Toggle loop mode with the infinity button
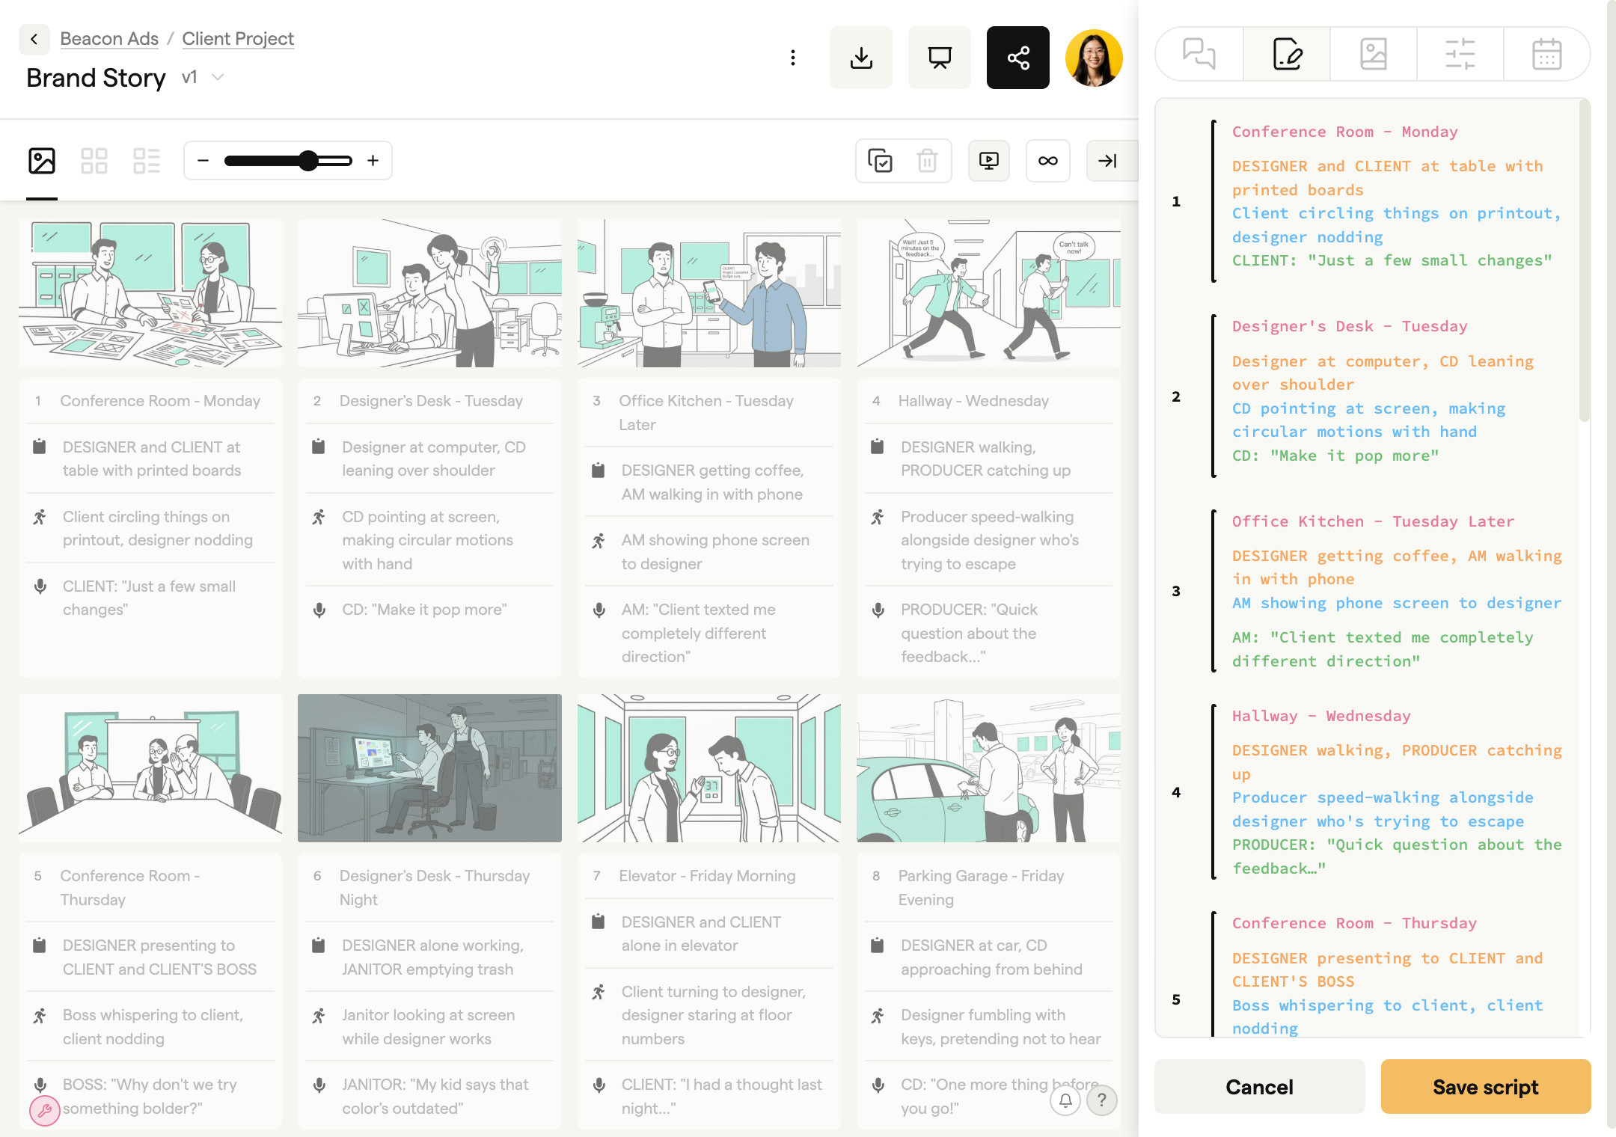 pos(1047,160)
